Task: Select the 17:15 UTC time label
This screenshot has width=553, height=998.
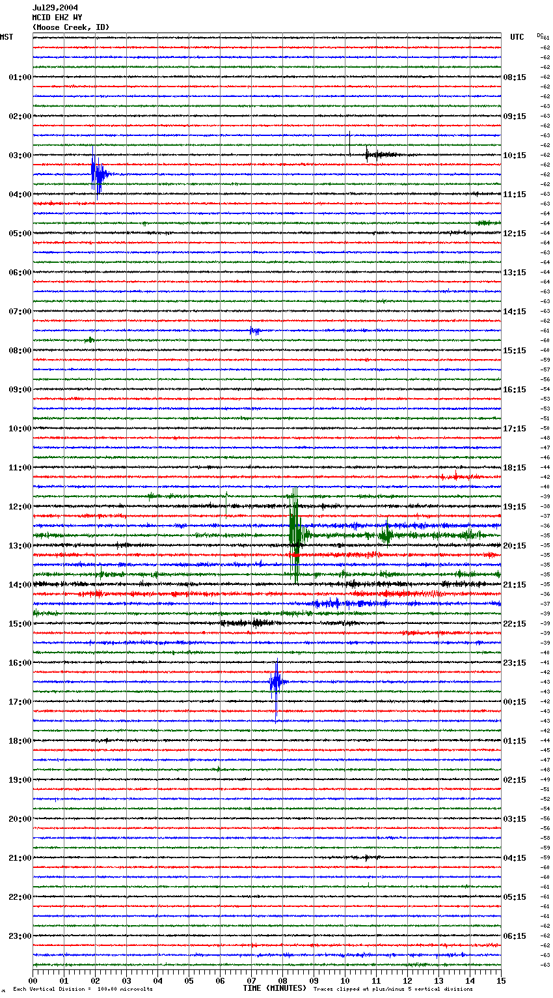Action: (515, 429)
